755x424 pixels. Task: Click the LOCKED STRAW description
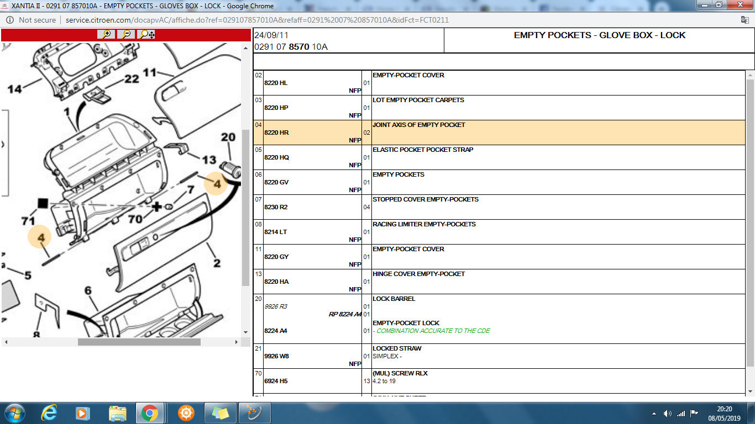(x=397, y=348)
